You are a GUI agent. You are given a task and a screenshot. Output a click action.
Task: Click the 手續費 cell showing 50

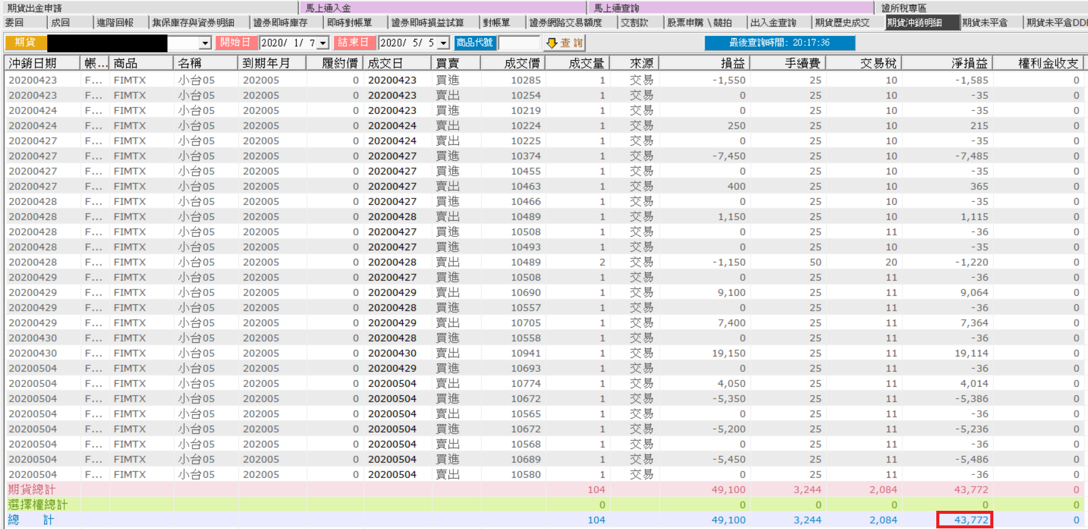tap(815, 262)
